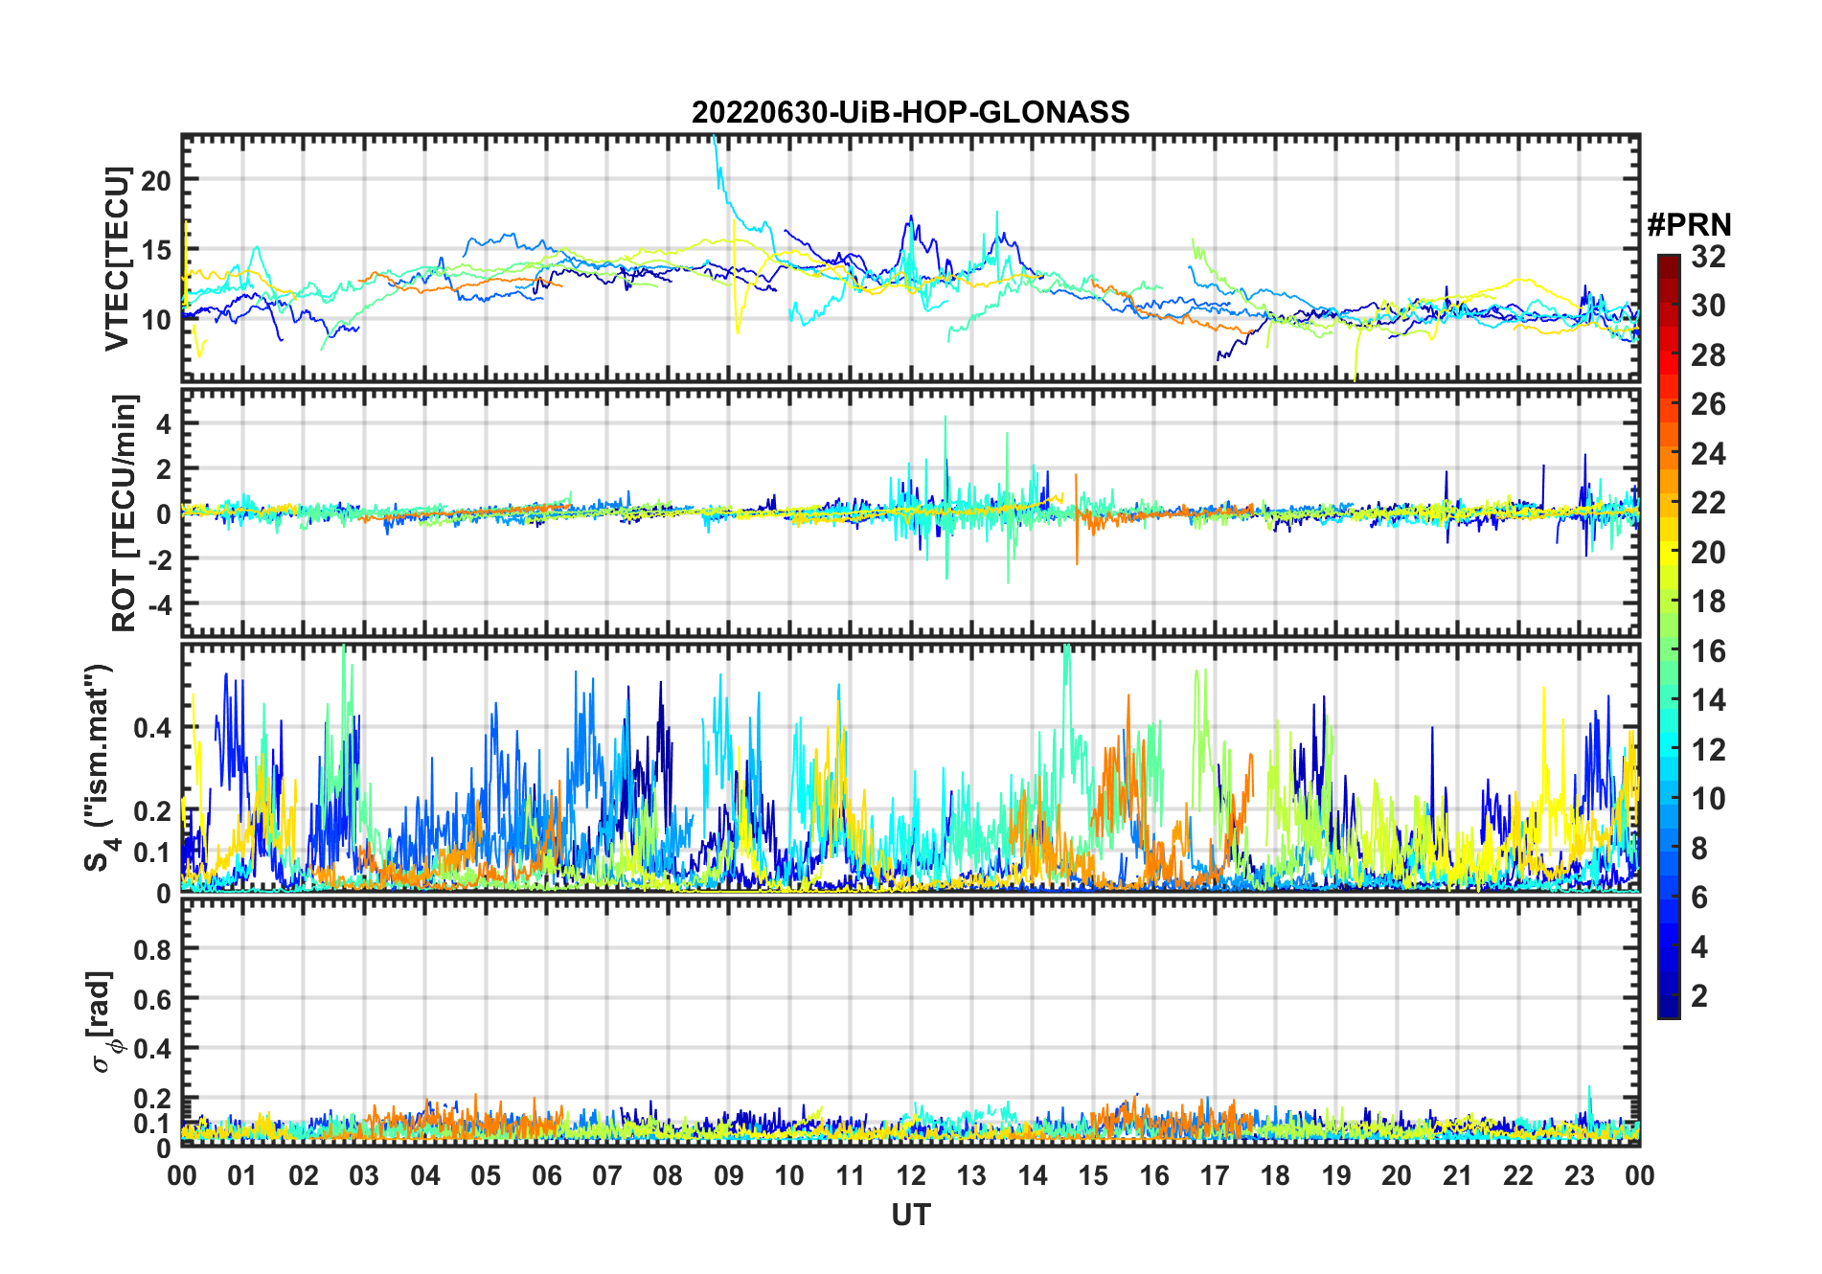
Task: Select the "ROT [TECU/min]" y-axis label
Action: (124, 512)
